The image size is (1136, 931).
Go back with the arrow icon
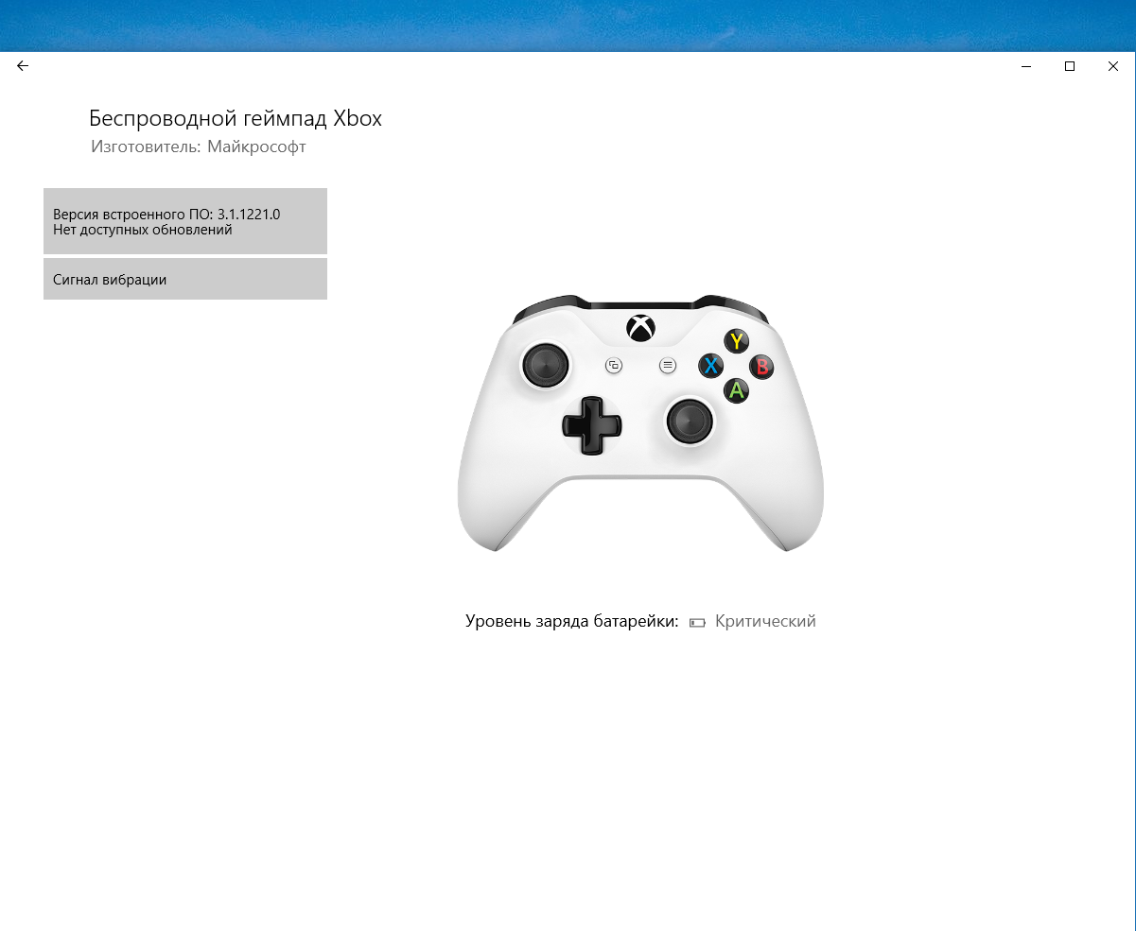tap(23, 66)
